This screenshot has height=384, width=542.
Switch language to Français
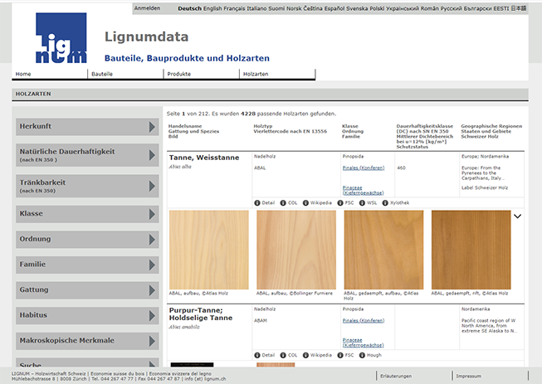(234, 8)
